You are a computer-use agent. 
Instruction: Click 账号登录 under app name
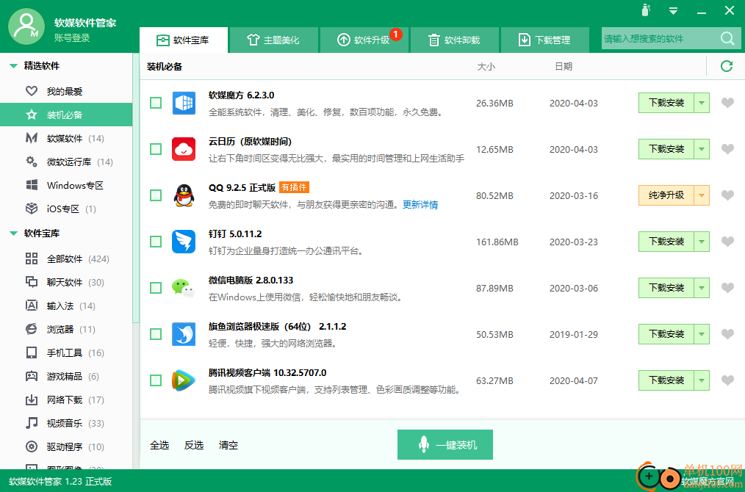point(72,38)
